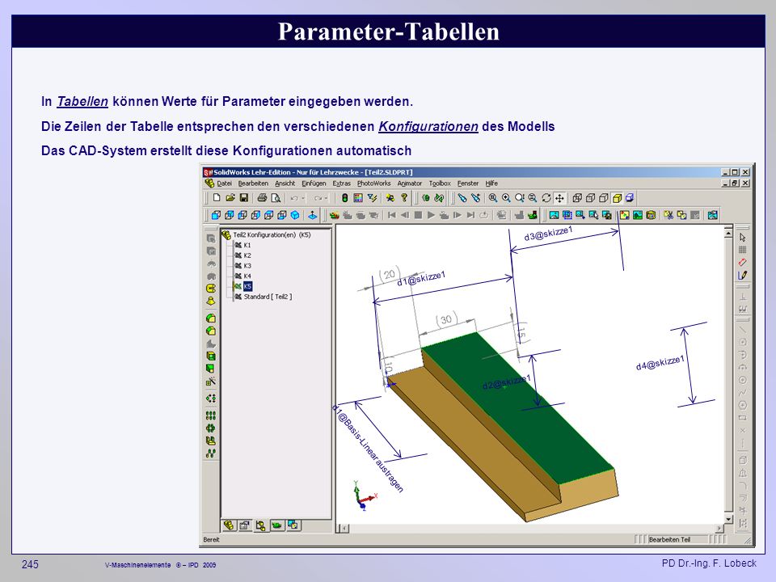The height and width of the screenshot is (582, 776).
Task: Click PhotoWorks cut materials scissors icon
Action: coord(668,215)
